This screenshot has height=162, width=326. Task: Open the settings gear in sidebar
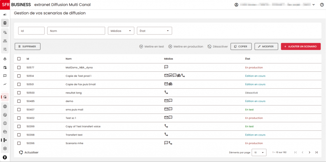pos(5,149)
